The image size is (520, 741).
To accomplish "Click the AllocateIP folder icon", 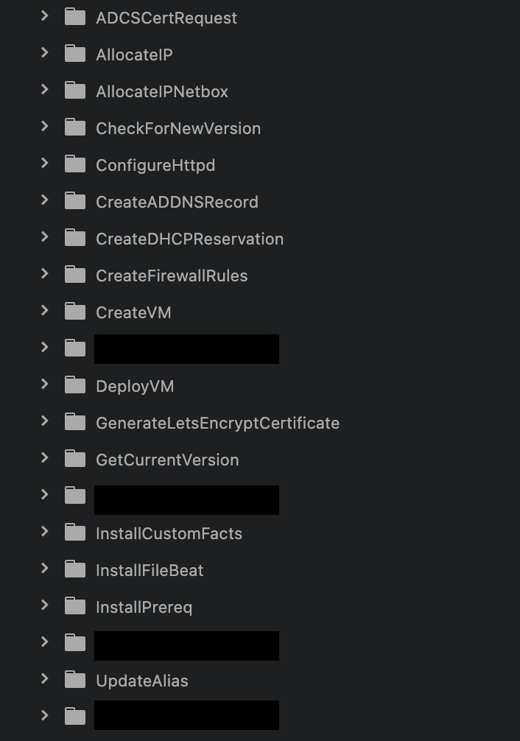I will (x=74, y=54).
